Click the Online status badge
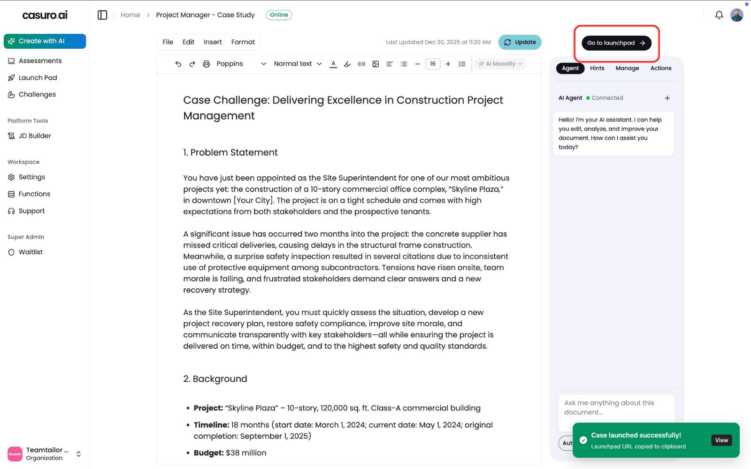Screen dimensions: 751x469 click(279, 15)
